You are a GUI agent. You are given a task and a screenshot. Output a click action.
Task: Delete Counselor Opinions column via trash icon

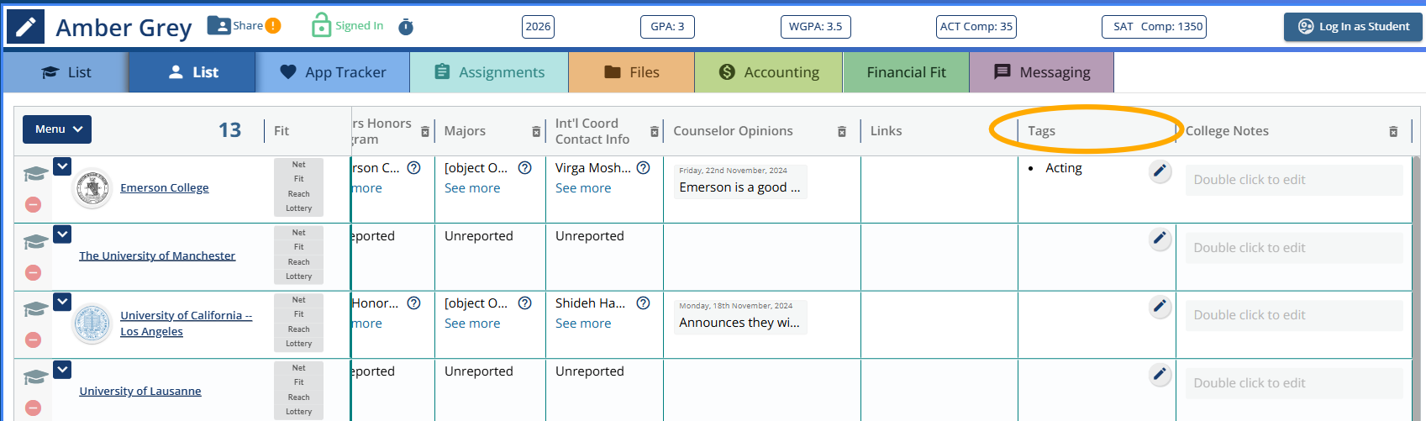tap(842, 132)
